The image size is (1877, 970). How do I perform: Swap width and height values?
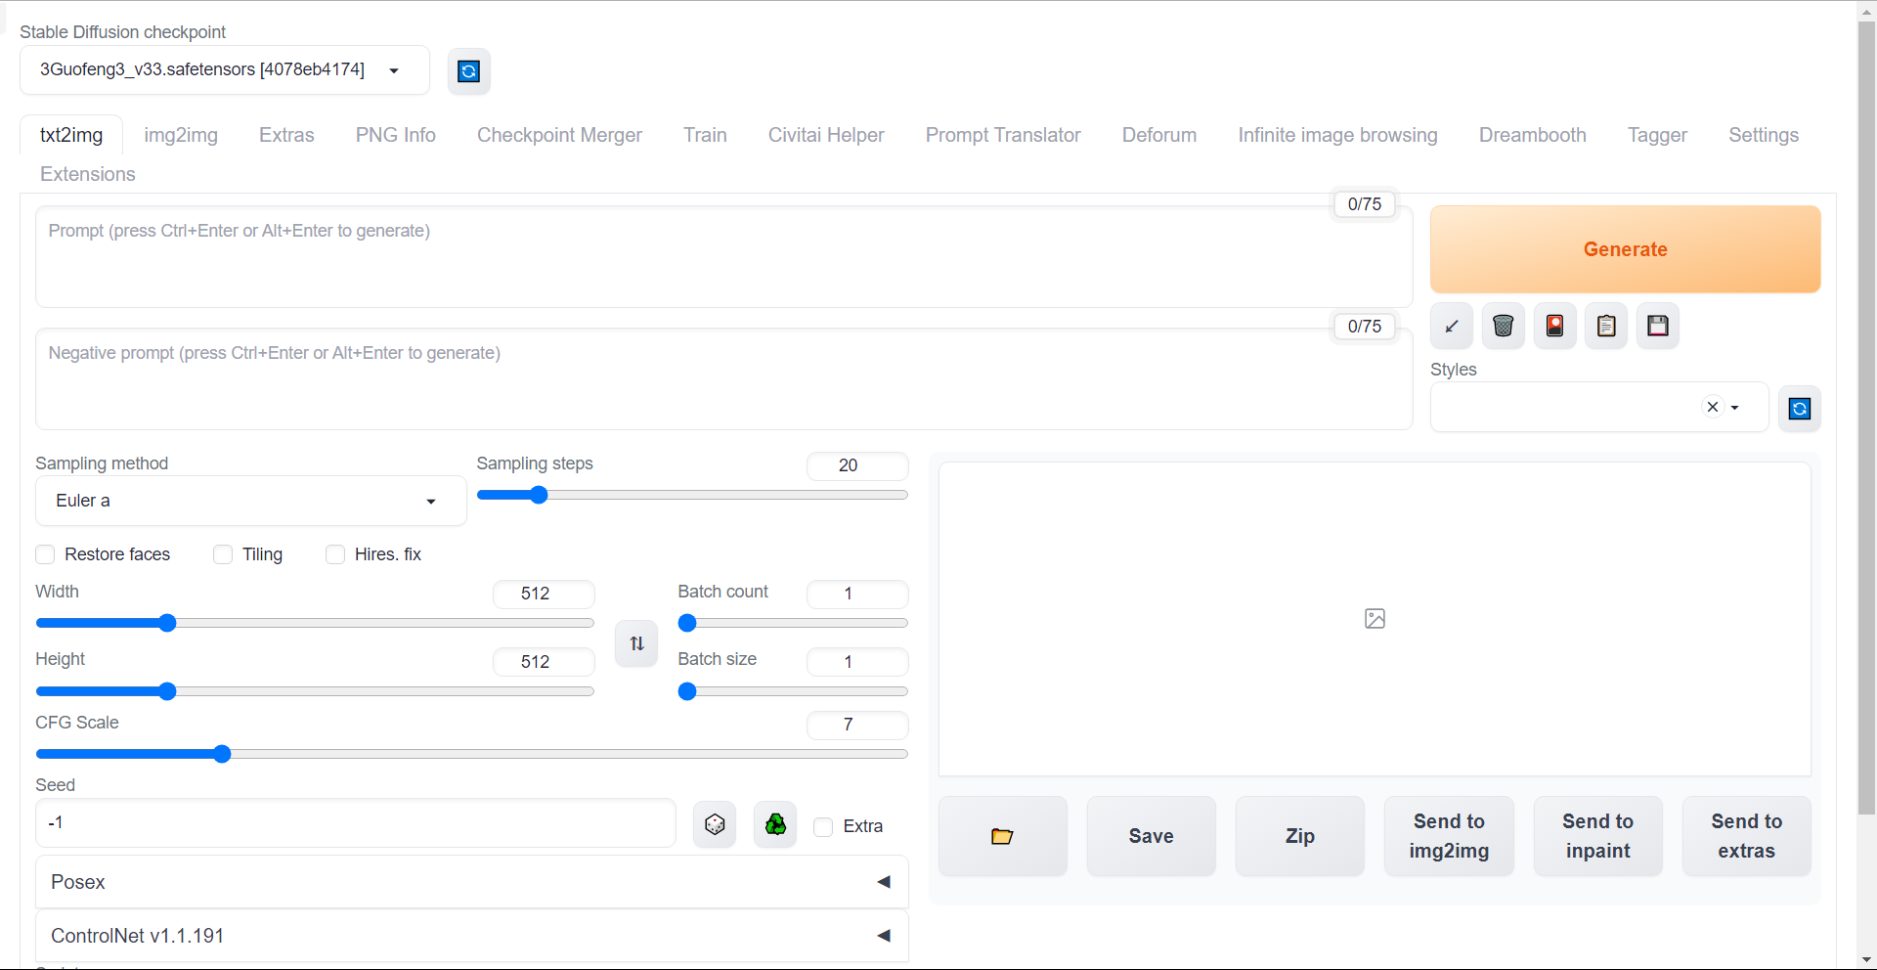coord(636,643)
